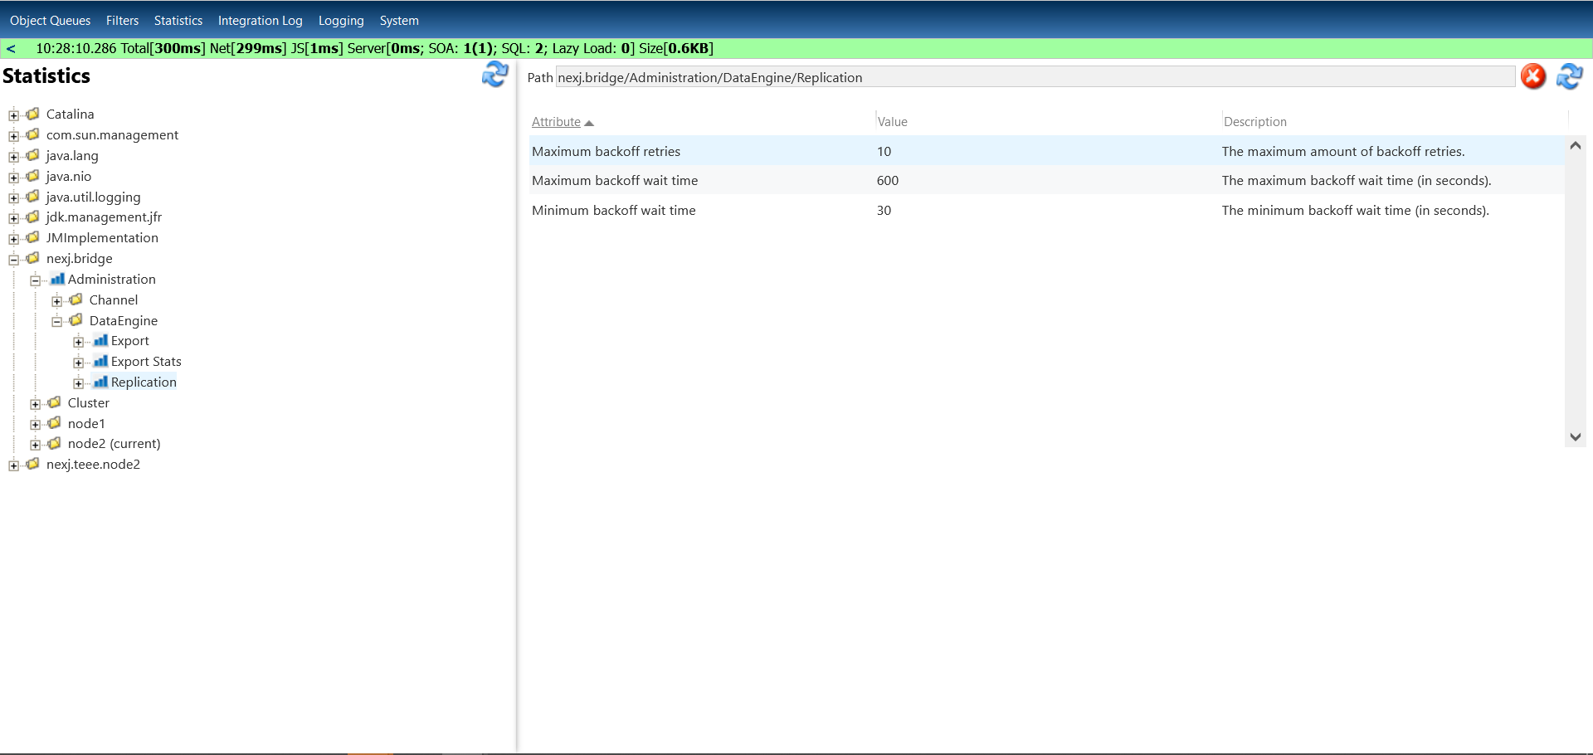Expand the node2 (current) node
The image size is (1593, 755).
click(35, 443)
